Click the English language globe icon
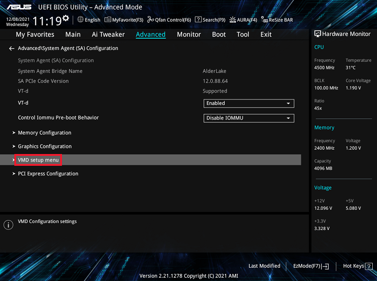The height and width of the screenshot is (281, 377). click(x=80, y=20)
